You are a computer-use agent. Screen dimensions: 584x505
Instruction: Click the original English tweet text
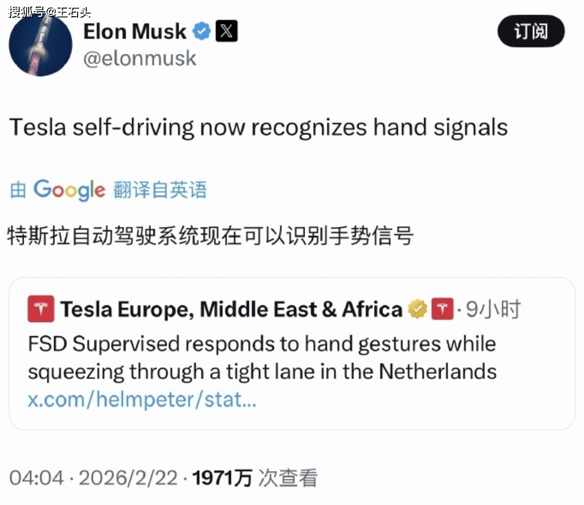(258, 128)
